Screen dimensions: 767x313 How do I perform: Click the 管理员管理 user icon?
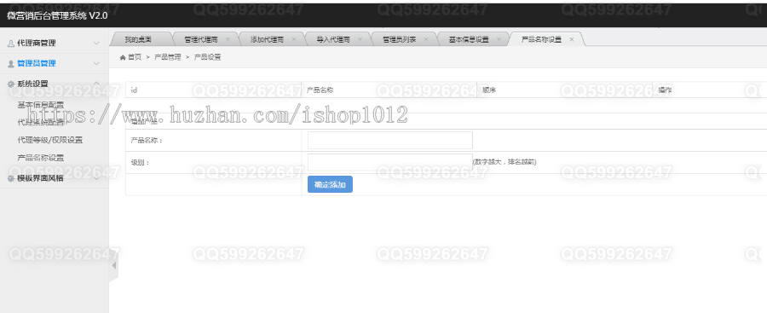coord(11,64)
